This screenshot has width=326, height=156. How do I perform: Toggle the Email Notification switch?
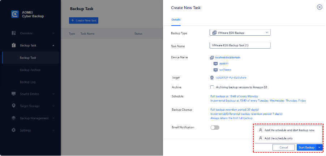tap(215, 128)
